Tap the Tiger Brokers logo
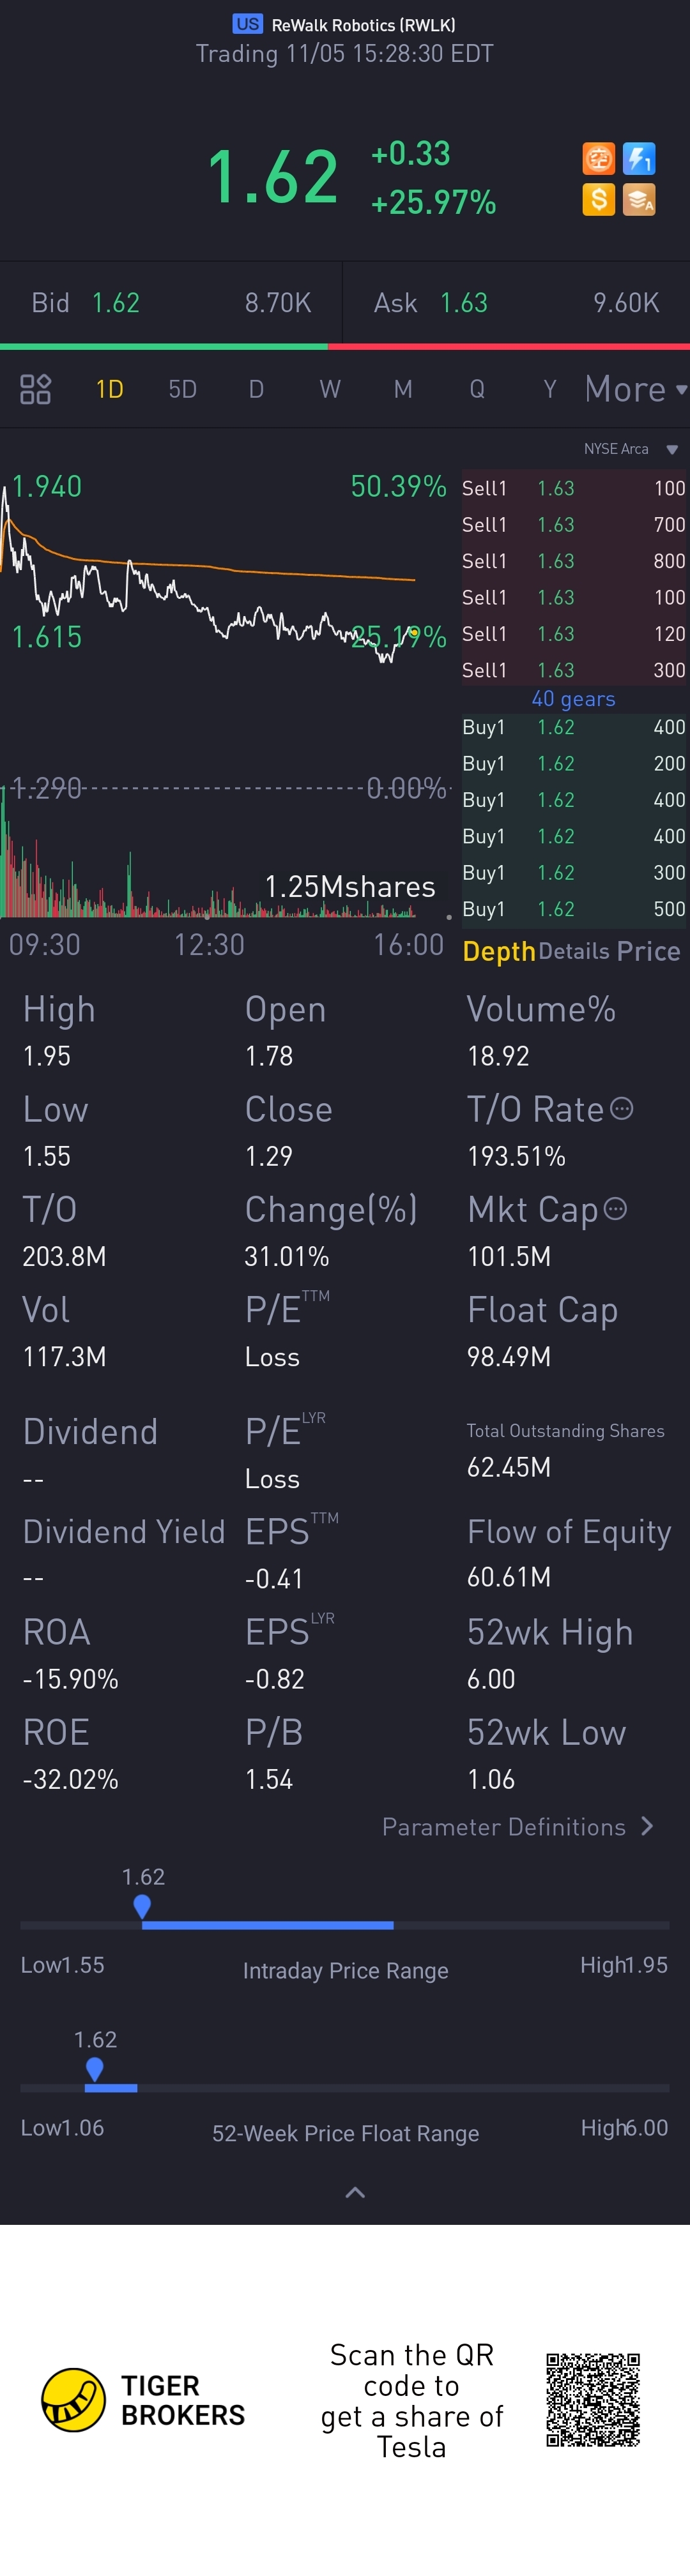The width and height of the screenshot is (690, 2576). click(x=73, y=2399)
